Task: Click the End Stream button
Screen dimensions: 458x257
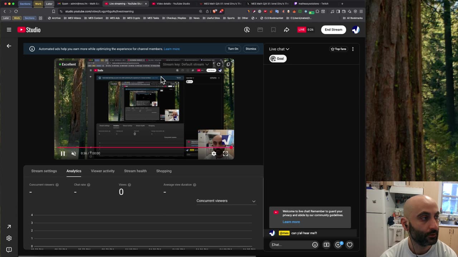Action: click(x=333, y=30)
